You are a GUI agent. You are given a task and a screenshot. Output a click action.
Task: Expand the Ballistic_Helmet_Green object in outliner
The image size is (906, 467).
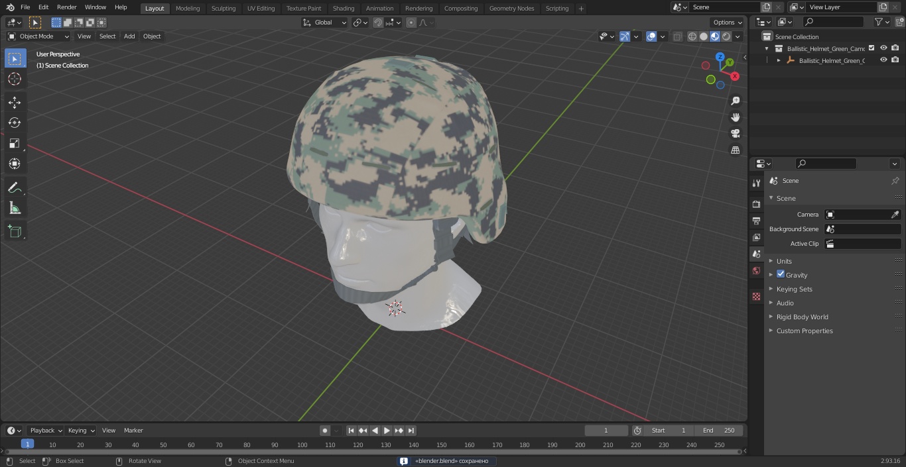coord(779,60)
